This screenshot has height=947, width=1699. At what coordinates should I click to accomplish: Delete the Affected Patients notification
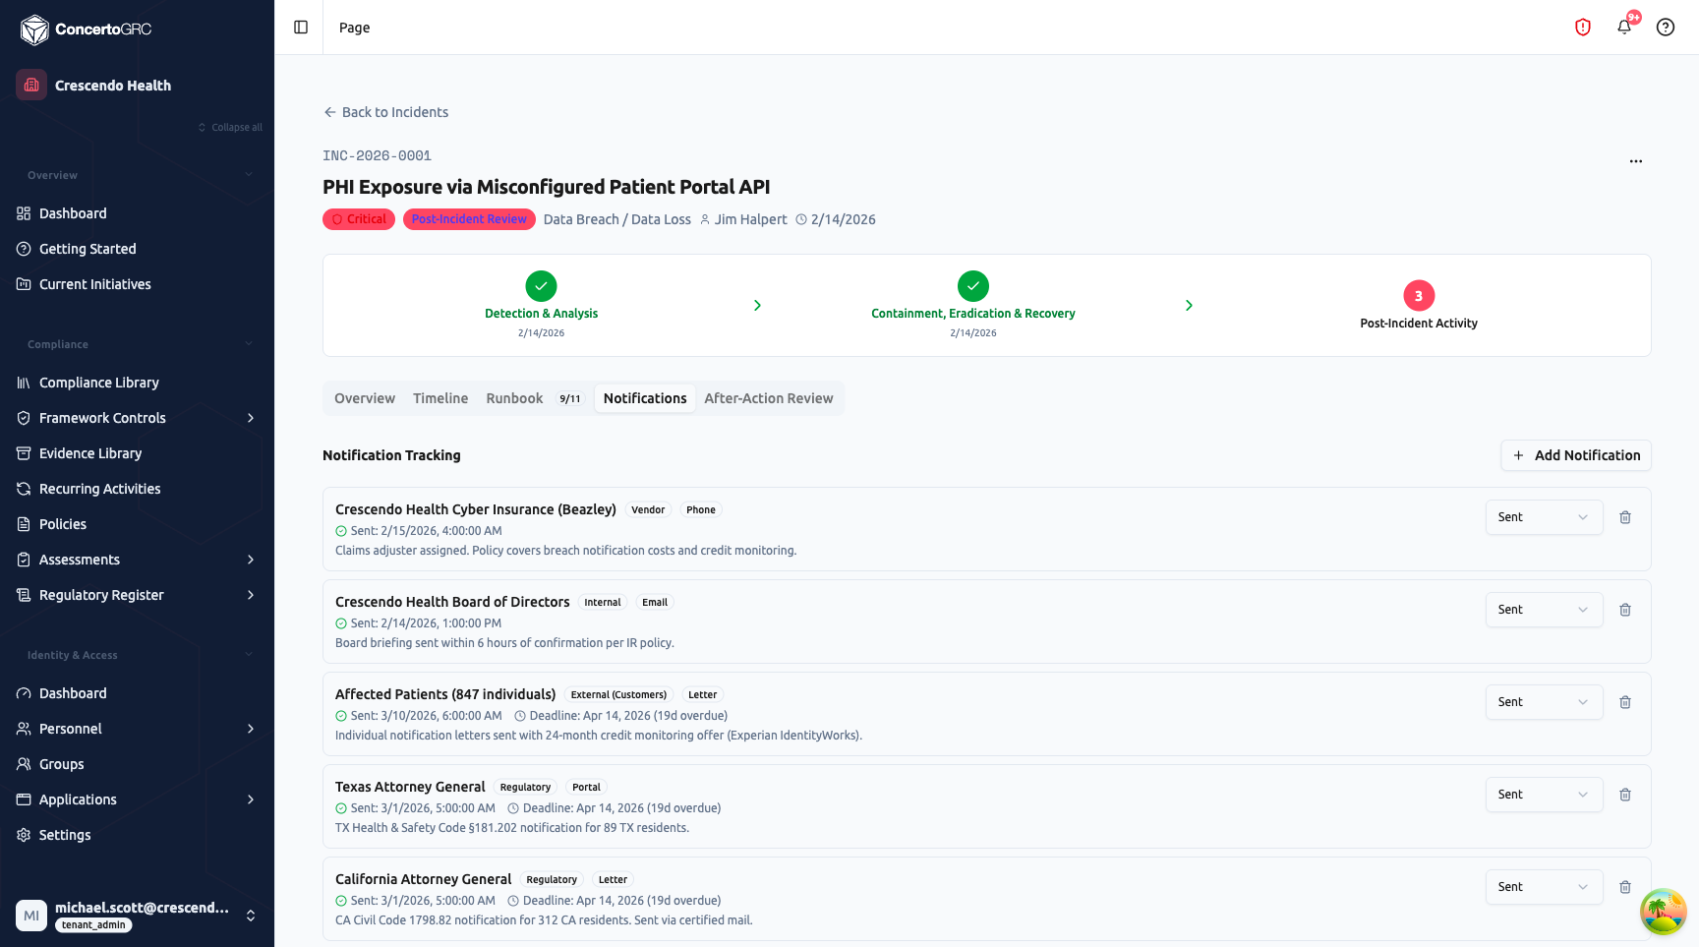coord(1625,702)
